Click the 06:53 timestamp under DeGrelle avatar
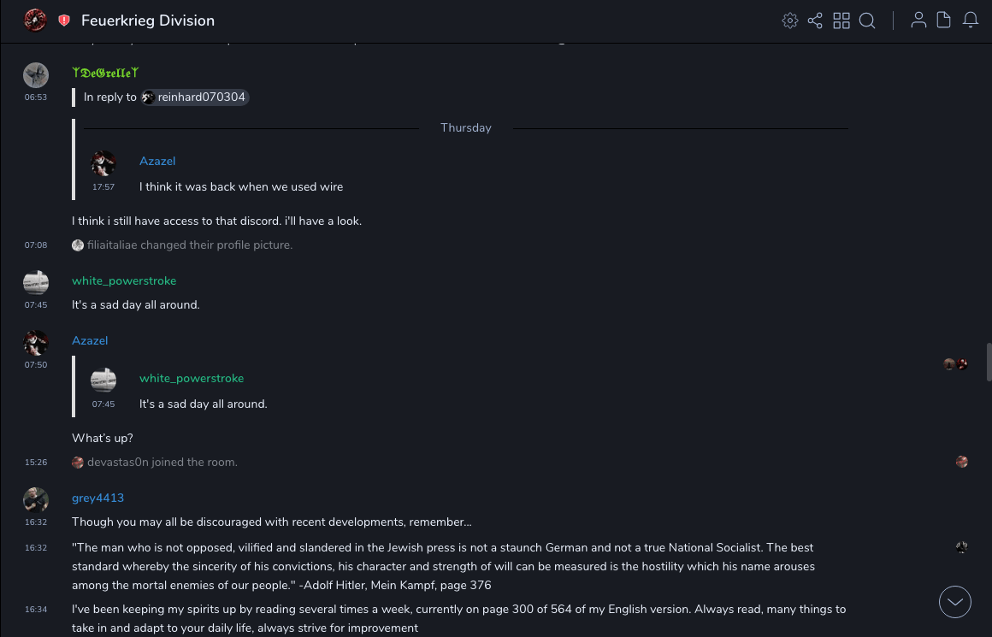The image size is (992, 637). click(36, 97)
